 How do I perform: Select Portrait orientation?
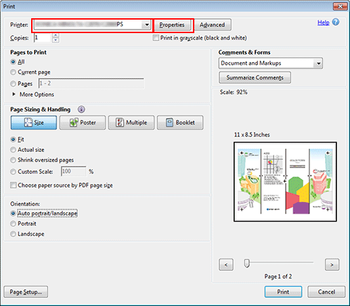tap(14, 224)
